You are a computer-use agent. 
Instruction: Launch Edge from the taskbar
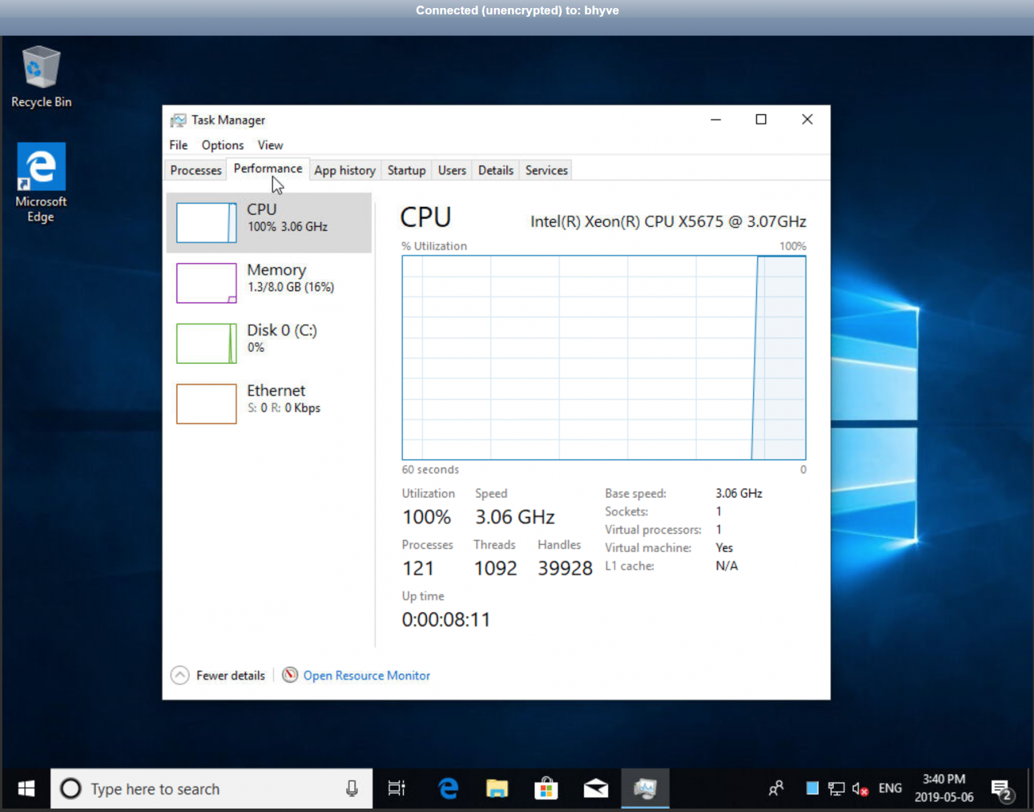(448, 788)
